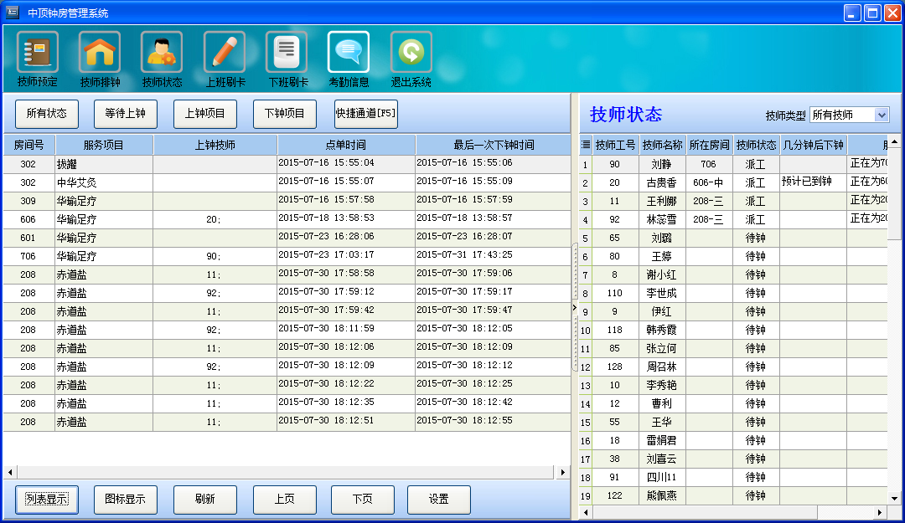The width and height of the screenshot is (905, 523).
Task: Filter by 所有状态 button
Action: tap(47, 114)
